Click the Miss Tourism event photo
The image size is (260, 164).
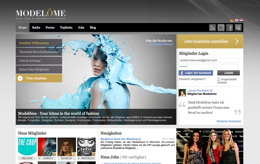click(210, 146)
